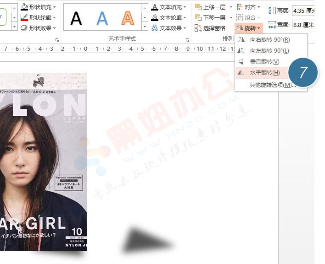Click the Height (高度) input field

click(x=303, y=10)
